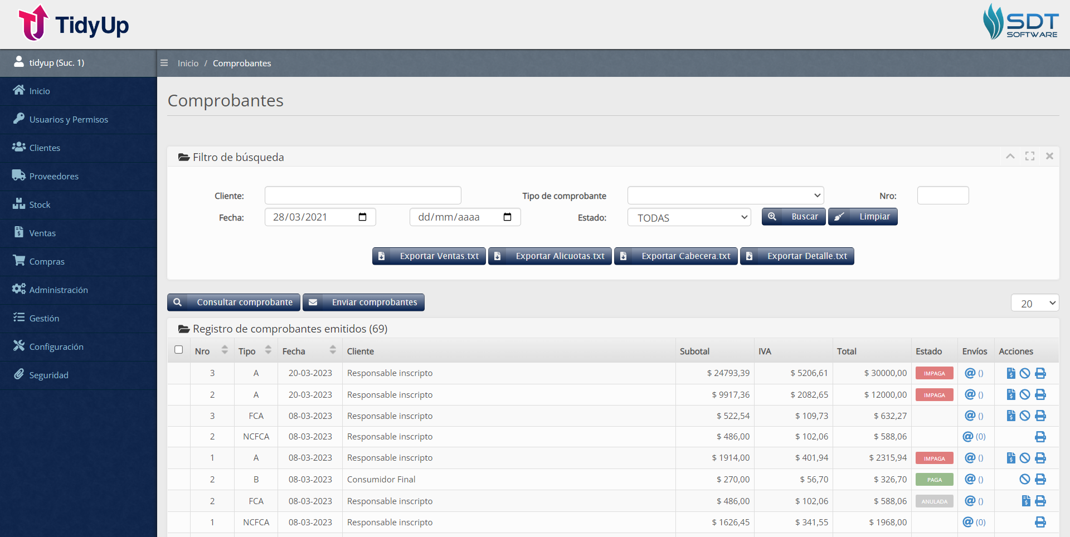
Task: Click payment document icon for invoice $ 12000,00
Action: pos(1011,394)
